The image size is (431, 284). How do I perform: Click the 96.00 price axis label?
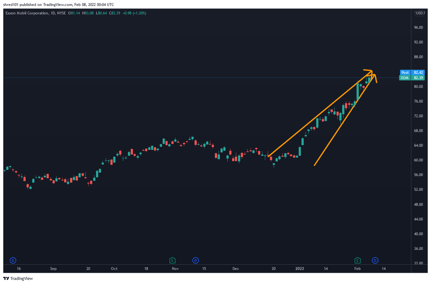pyautogui.click(x=418, y=28)
